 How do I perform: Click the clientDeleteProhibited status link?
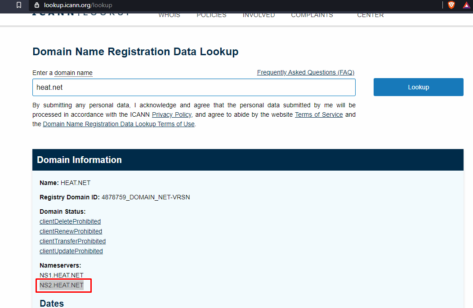(x=70, y=221)
